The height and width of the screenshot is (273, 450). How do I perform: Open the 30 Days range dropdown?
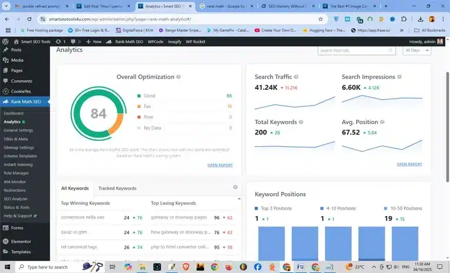(x=416, y=50)
